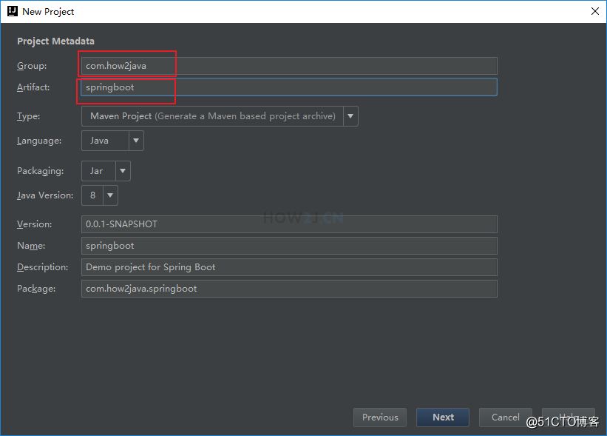
Task: Click the Name: label
Action: click(x=31, y=246)
